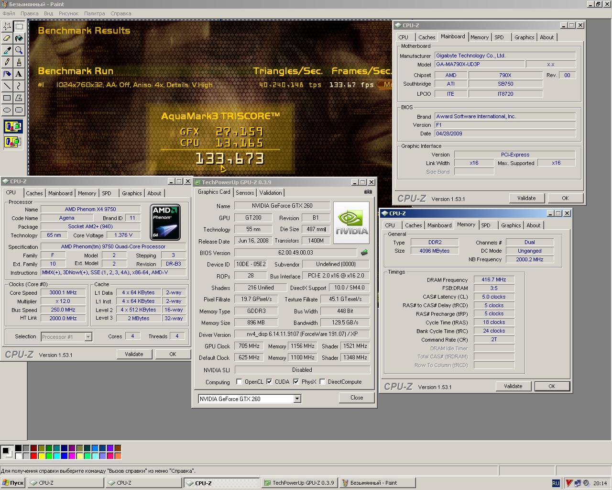Screen dimensions: 612x490
Task: Activate the Magnifier tool in Paint
Action: pyautogui.click(x=19, y=50)
